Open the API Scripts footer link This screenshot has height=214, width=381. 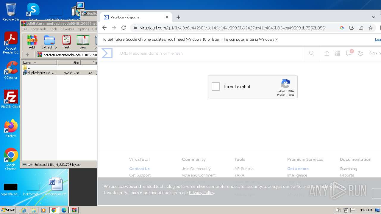pyautogui.click(x=244, y=169)
